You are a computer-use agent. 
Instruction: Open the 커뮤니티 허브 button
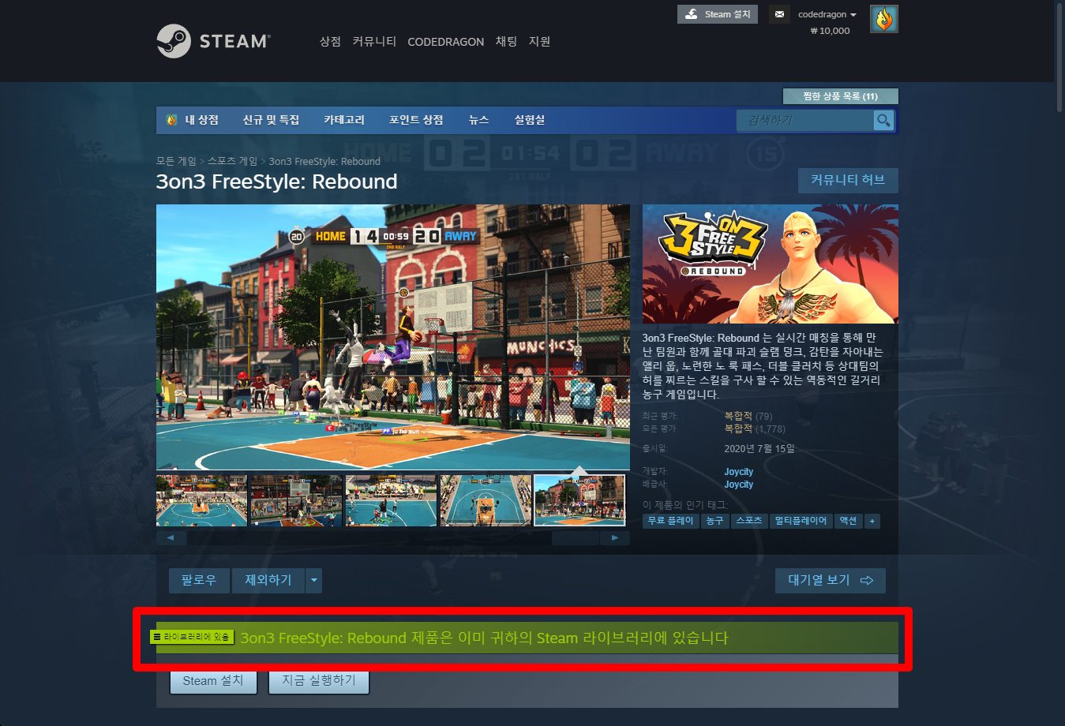pos(848,180)
